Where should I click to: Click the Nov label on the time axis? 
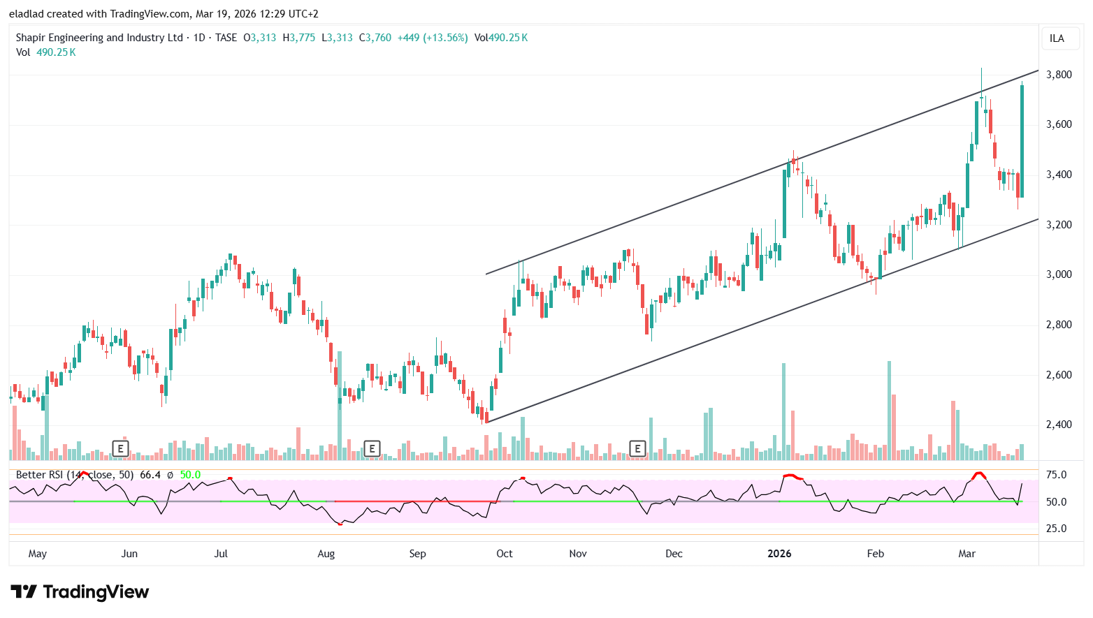(578, 554)
